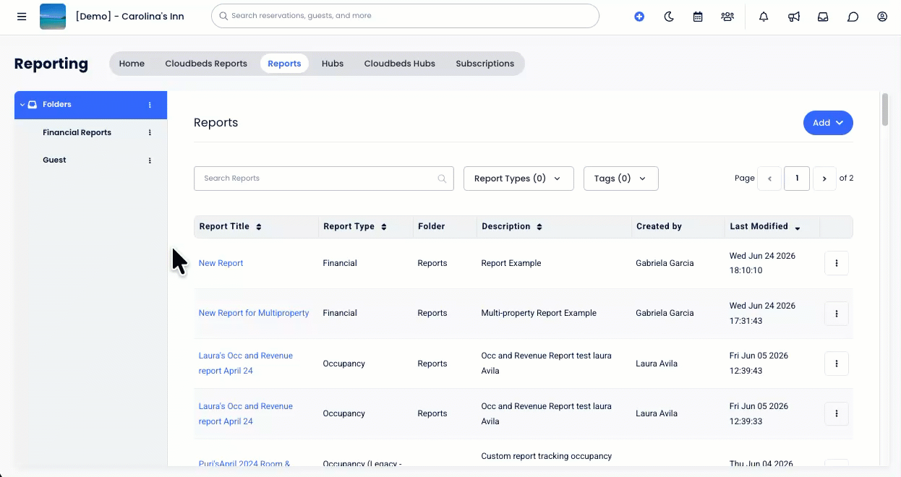Open notifications bell icon
901x477 pixels.
click(764, 16)
